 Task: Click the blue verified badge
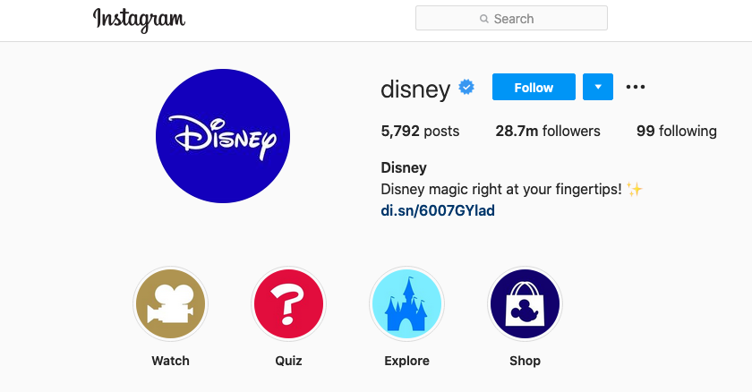[466, 87]
